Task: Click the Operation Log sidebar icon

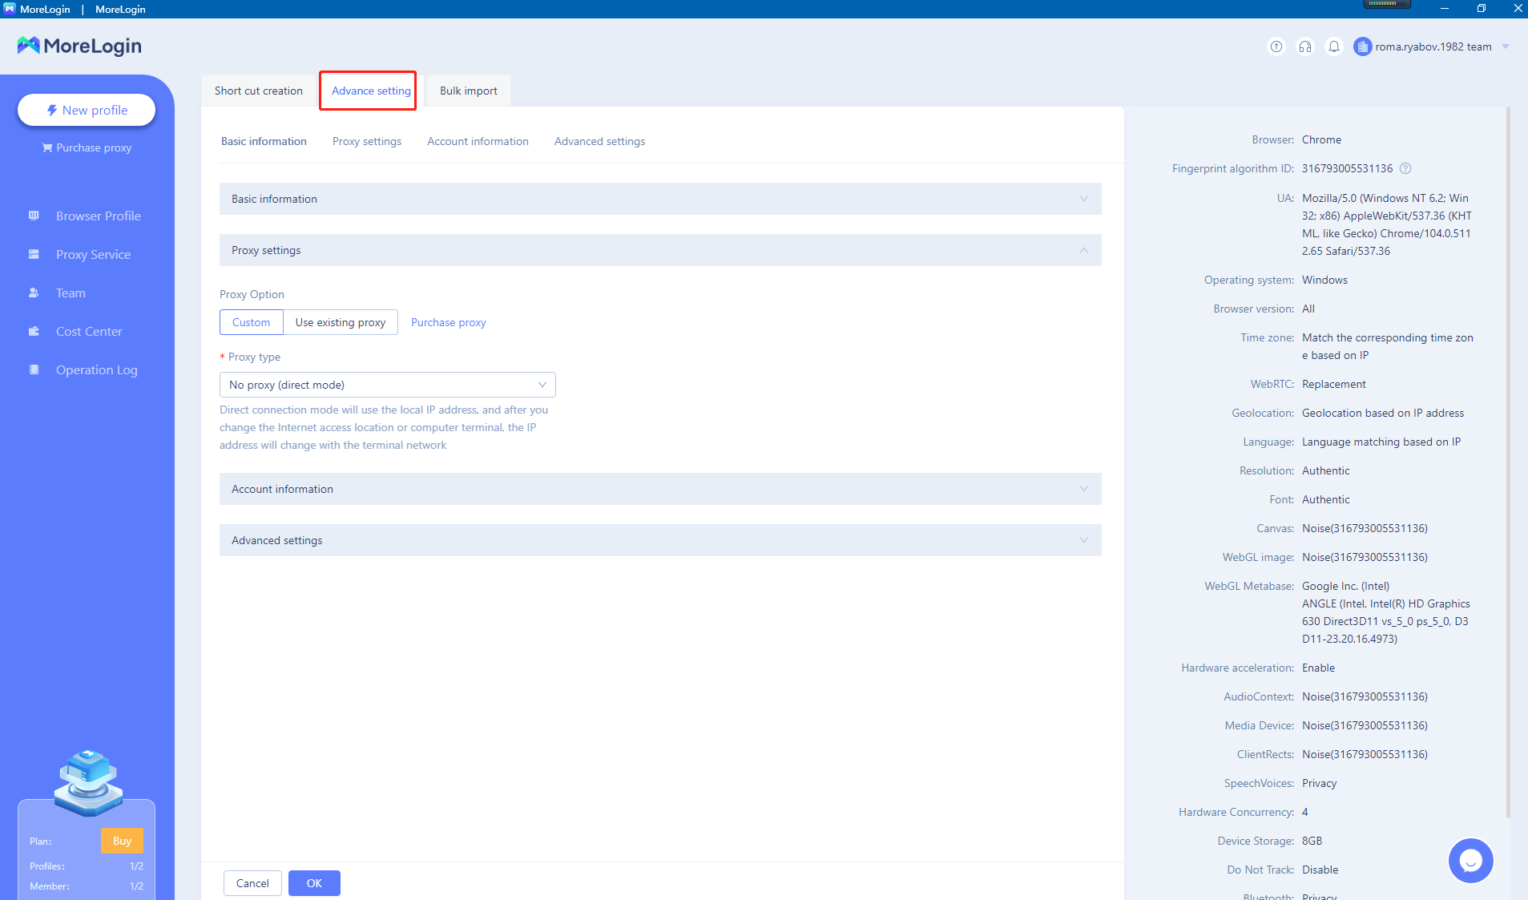Action: (x=34, y=369)
